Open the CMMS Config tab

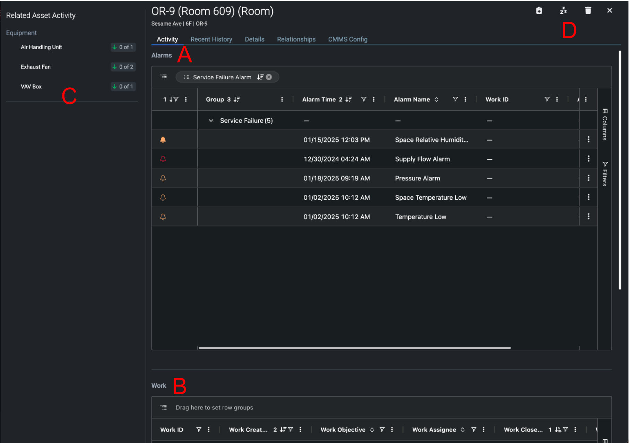tap(347, 39)
